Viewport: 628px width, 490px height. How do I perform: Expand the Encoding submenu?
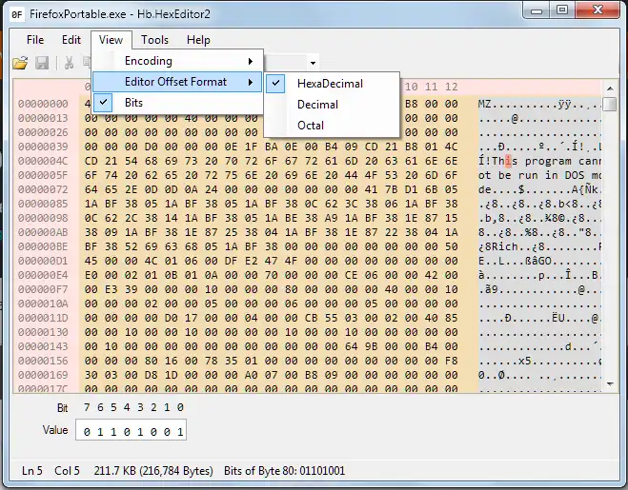coord(177,61)
